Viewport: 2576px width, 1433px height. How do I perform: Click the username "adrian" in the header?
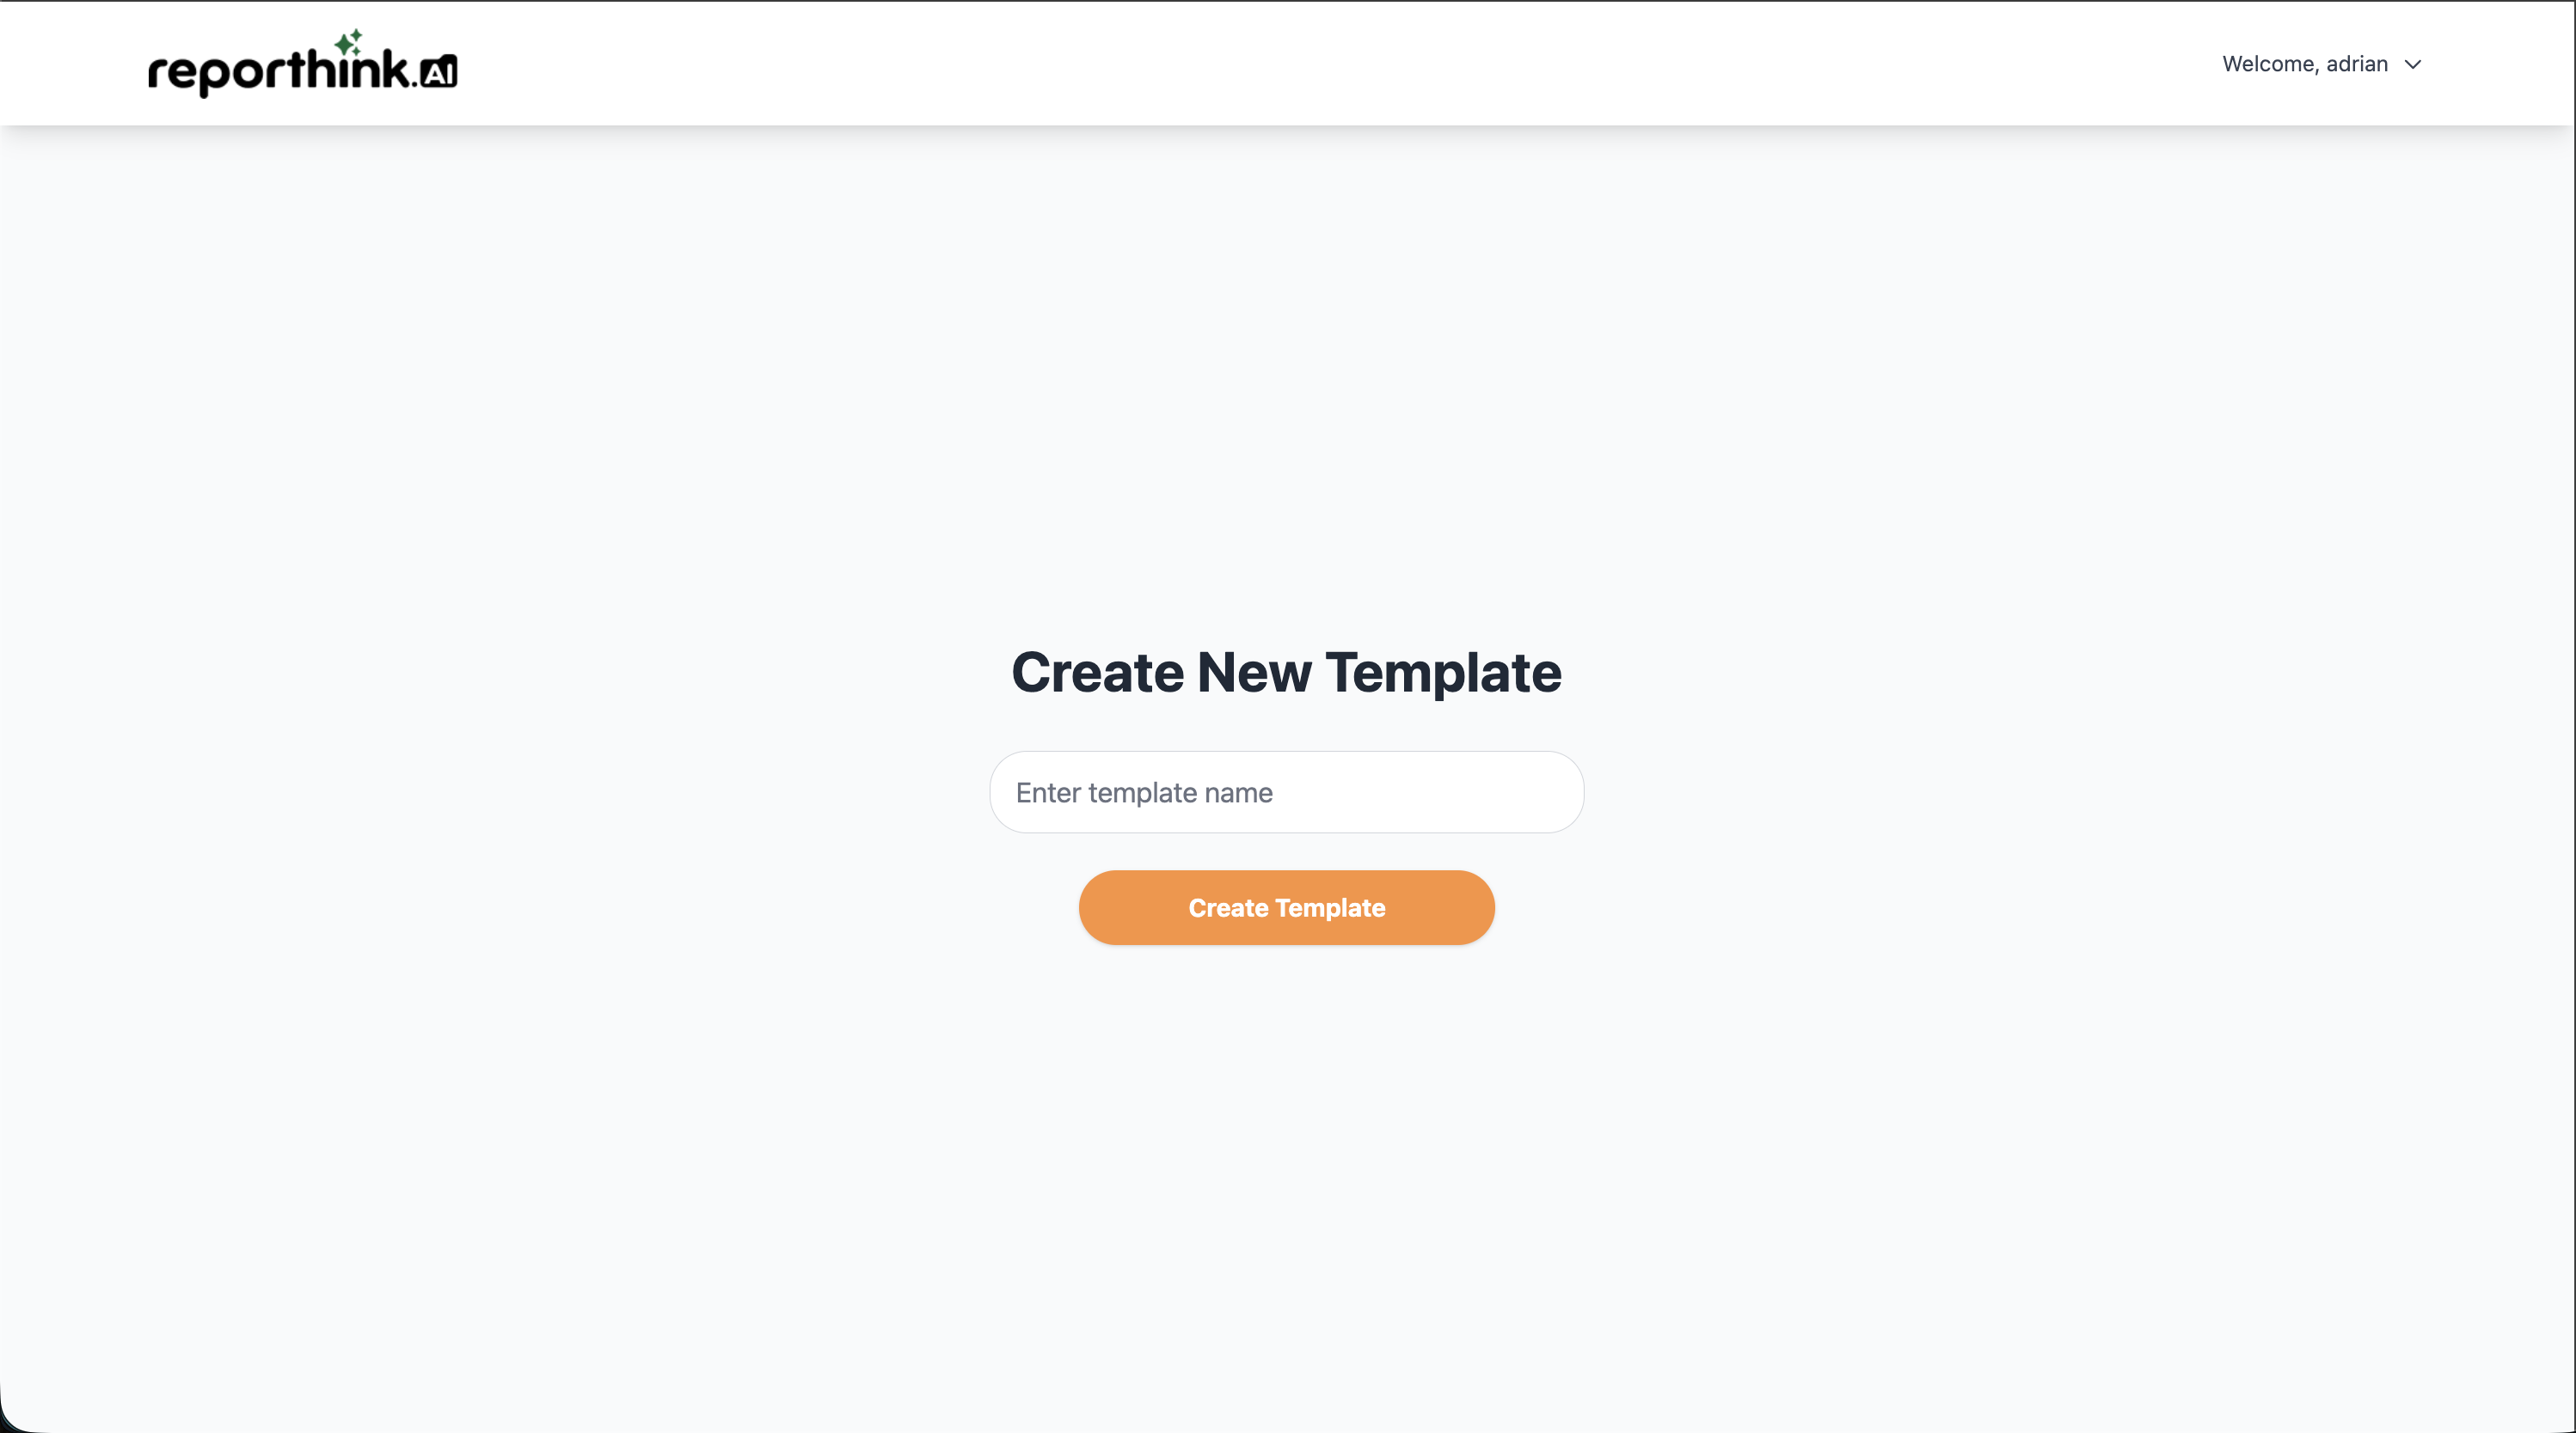(x=2356, y=64)
